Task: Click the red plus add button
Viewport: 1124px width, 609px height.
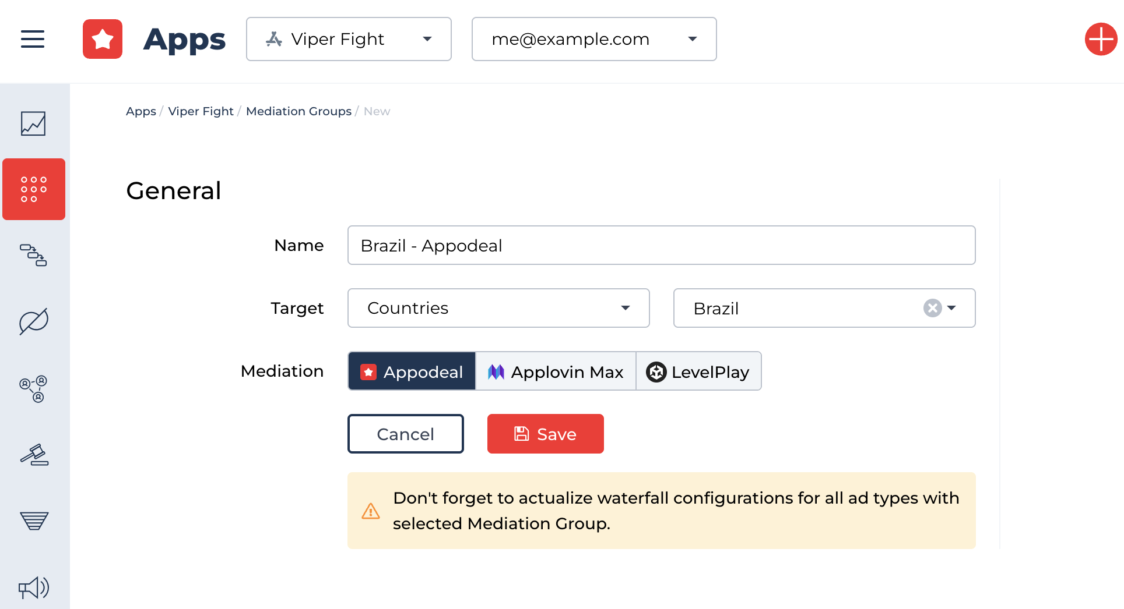Action: (1101, 39)
